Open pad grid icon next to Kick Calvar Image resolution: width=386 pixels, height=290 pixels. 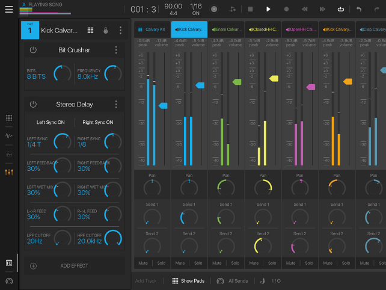(x=90, y=30)
